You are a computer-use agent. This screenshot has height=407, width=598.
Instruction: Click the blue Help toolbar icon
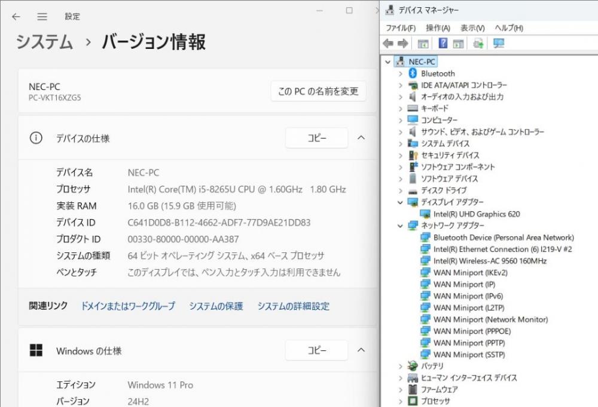click(443, 43)
